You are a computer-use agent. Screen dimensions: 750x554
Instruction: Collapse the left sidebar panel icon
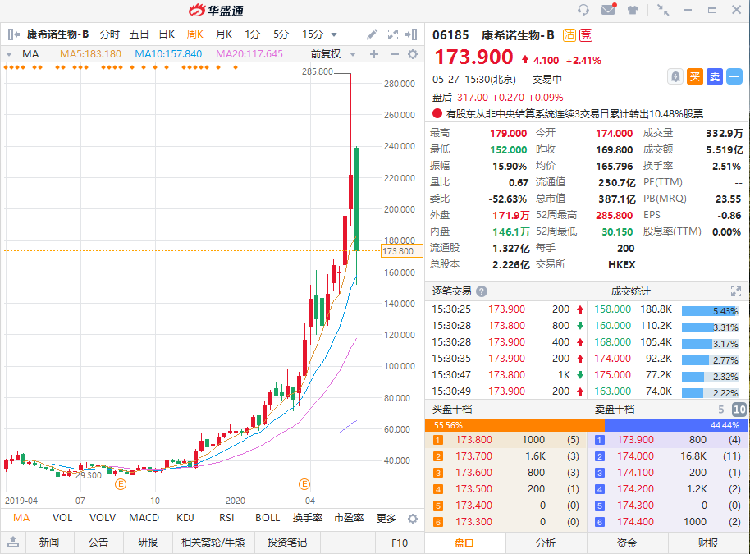click(14, 34)
